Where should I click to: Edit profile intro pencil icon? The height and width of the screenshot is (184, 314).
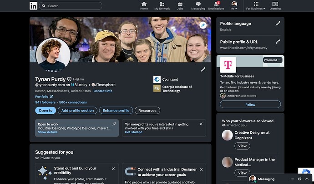tap(203, 69)
